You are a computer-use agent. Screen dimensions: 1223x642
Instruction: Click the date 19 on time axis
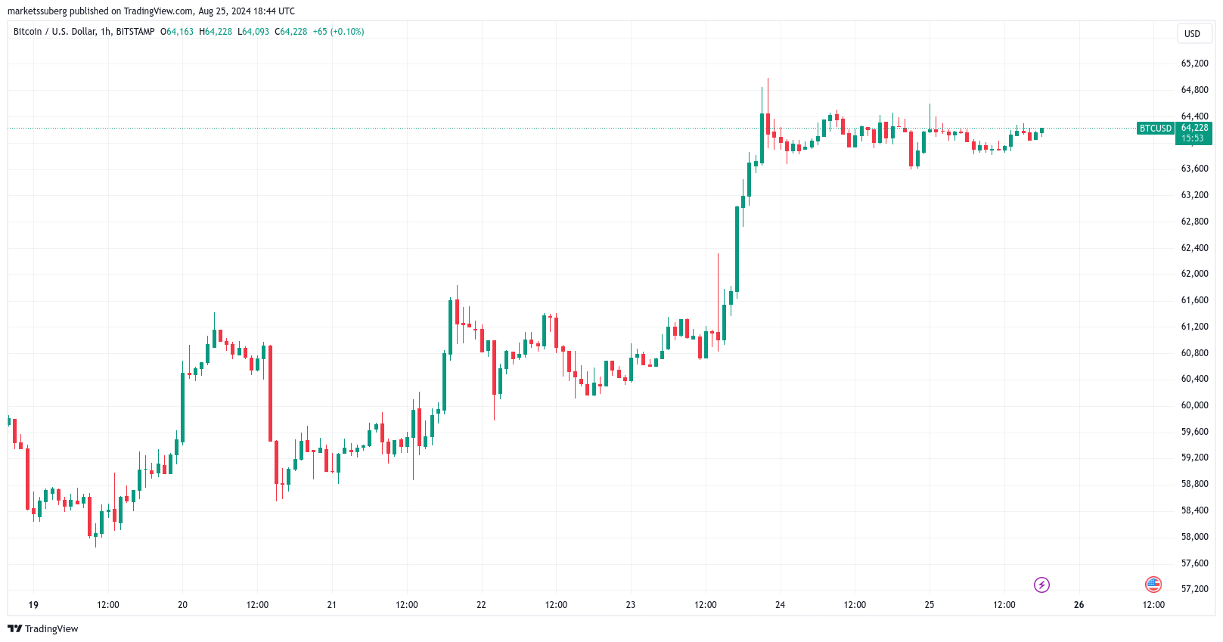[x=33, y=605]
